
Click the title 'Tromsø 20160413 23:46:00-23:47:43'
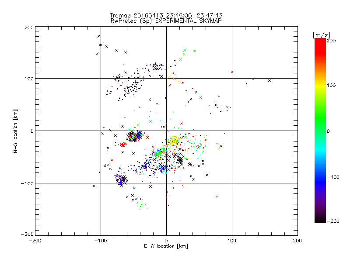click(x=166, y=15)
